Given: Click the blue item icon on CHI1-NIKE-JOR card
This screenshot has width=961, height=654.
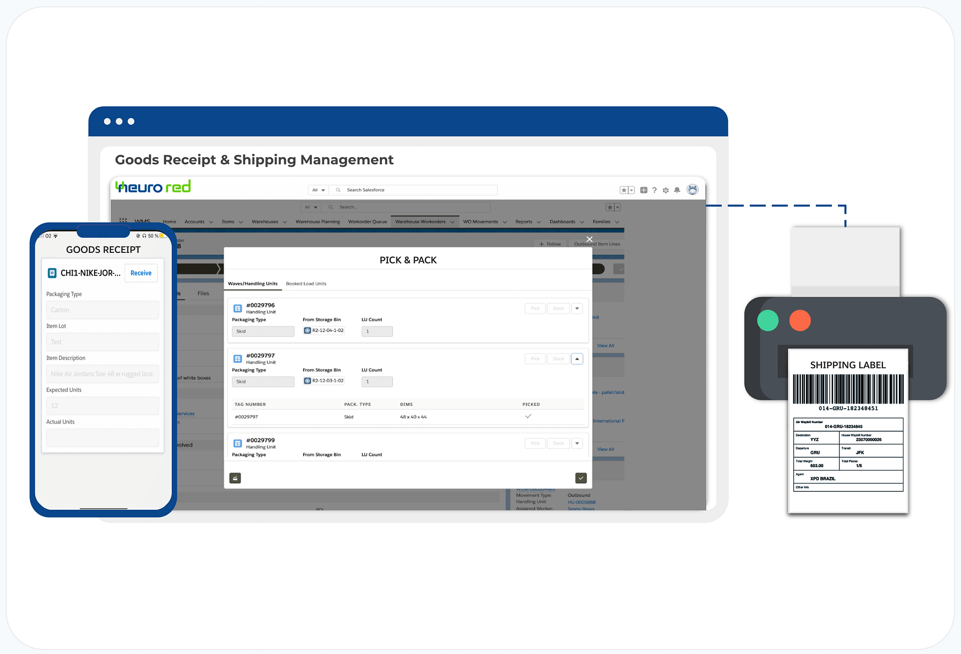Looking at the screenshot, I should [x=52, y=273].
